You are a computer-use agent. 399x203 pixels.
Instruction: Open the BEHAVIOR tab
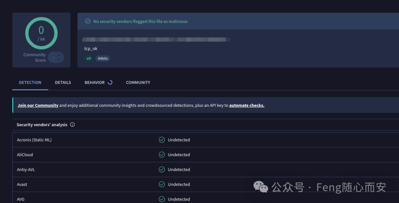[95, 83]
